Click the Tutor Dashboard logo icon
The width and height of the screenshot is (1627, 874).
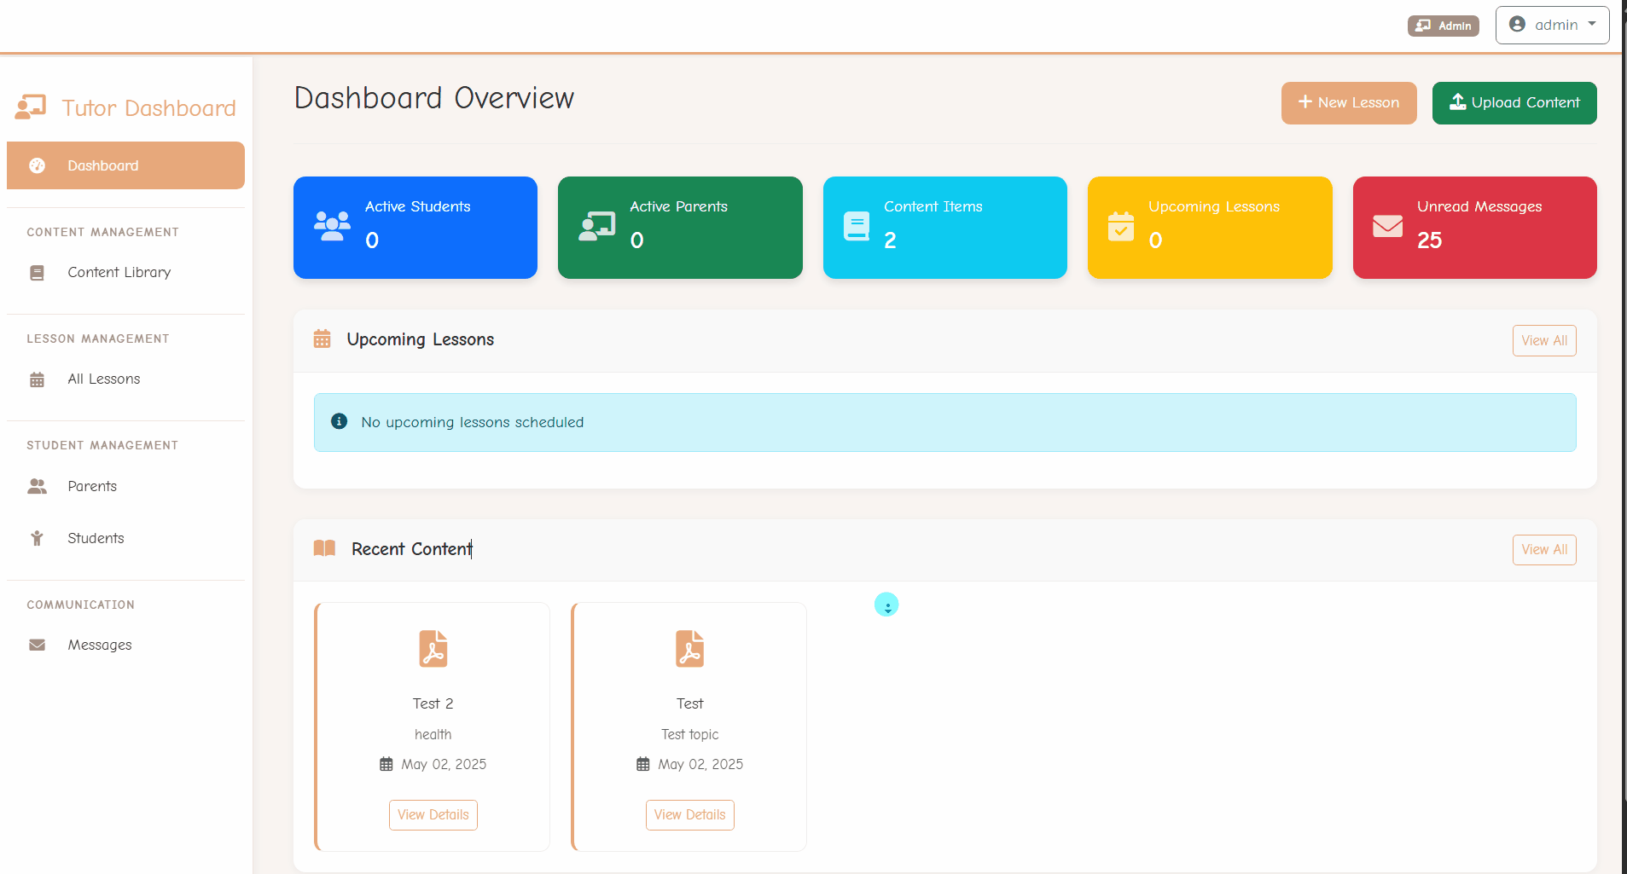[x=31, y=107]
